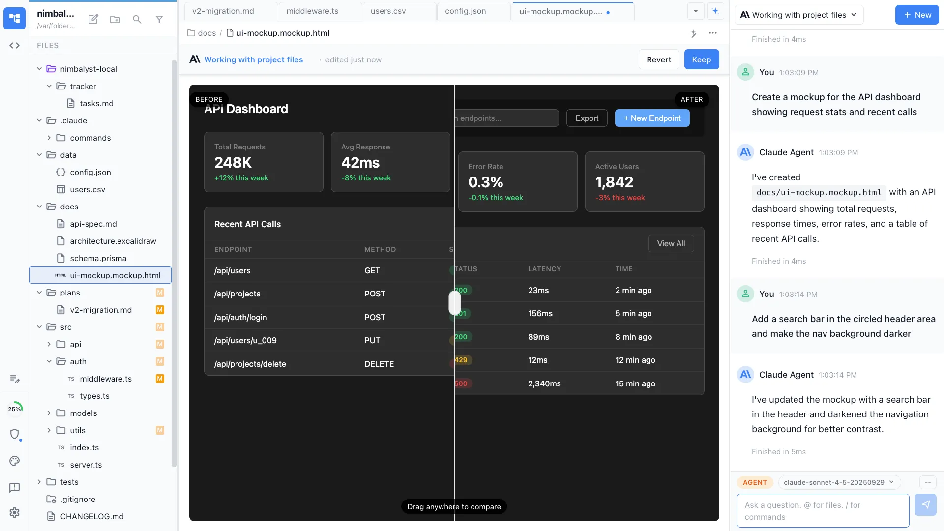Click the View All button in the mockup

(671, 243)
